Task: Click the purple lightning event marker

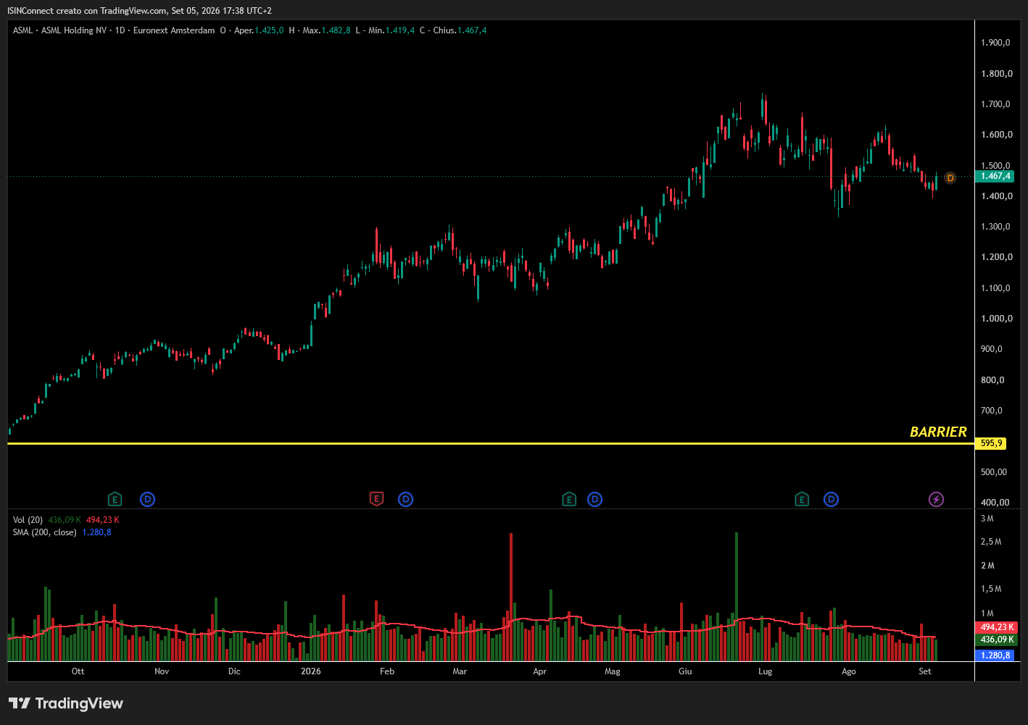Action: (937, 499)
